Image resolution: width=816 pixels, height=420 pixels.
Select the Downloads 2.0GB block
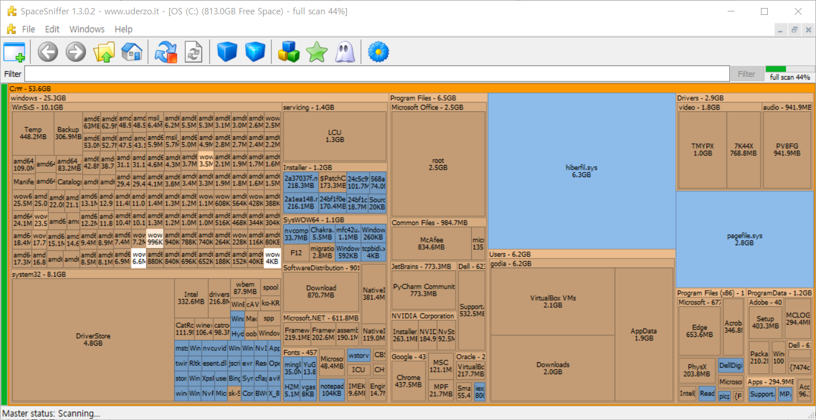pos(553,368)
